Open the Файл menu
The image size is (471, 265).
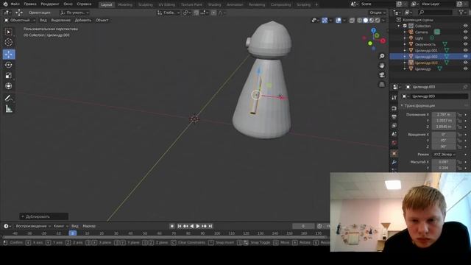[x=15, y=4]
